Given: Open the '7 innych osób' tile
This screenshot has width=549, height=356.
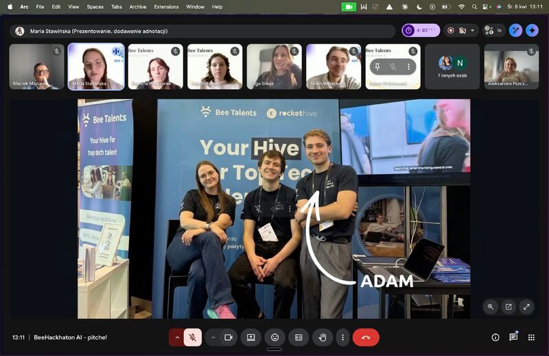Looking at the screenshot, I should 452,66.
